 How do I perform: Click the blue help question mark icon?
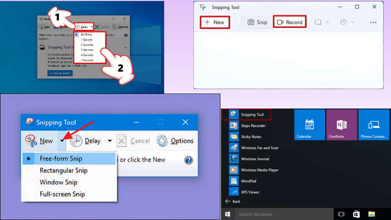pos(189,160)
